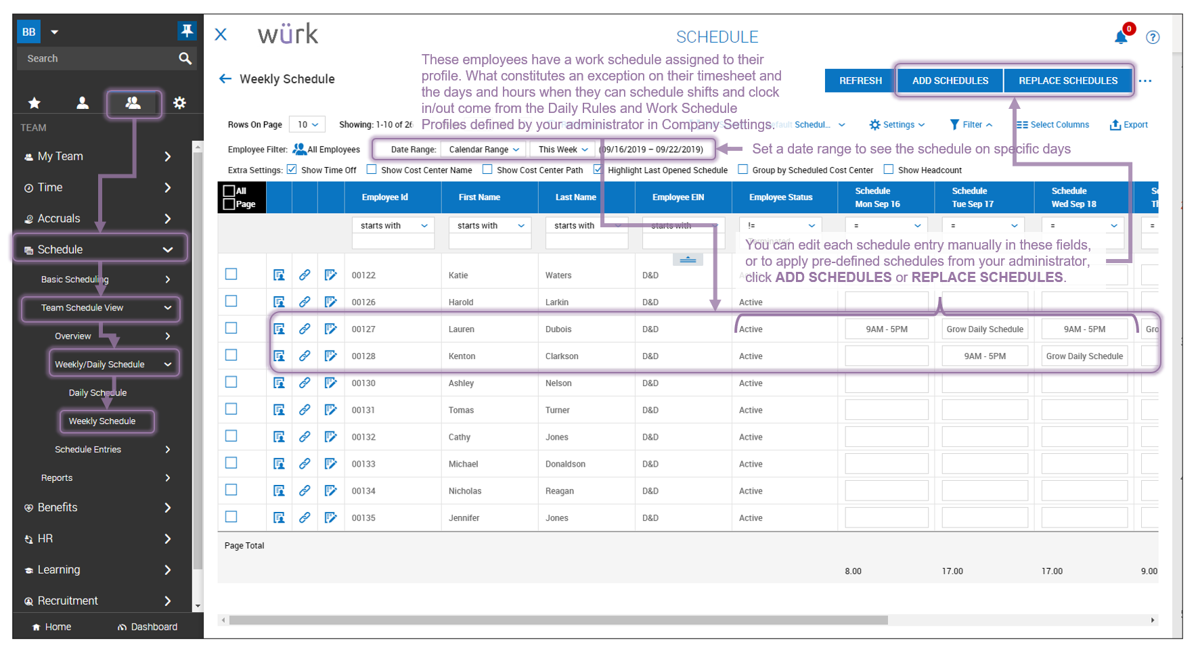Enable the Show Headcount checkbox
Viewport: 1198px width, 654px height.
click(889, 170)
